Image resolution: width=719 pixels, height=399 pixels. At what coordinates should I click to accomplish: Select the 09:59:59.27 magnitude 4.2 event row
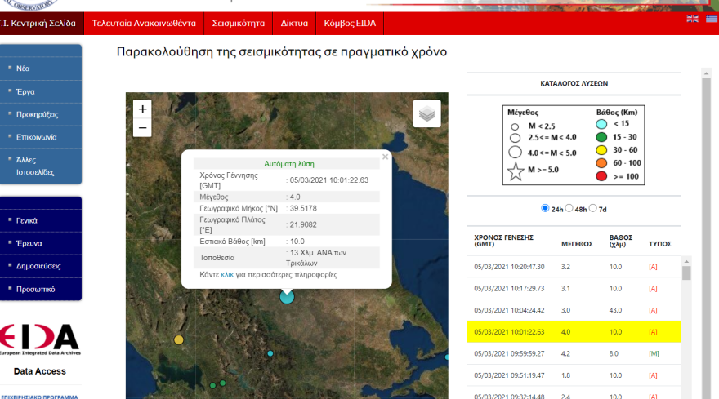click(x=574, y=353)
